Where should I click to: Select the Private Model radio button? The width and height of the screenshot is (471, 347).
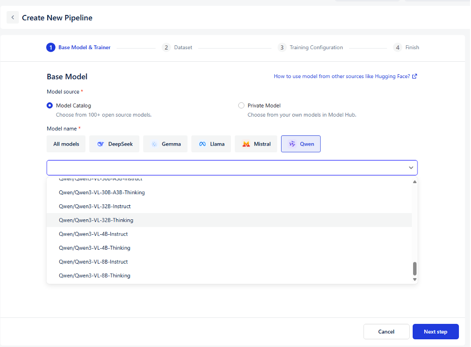241,106
